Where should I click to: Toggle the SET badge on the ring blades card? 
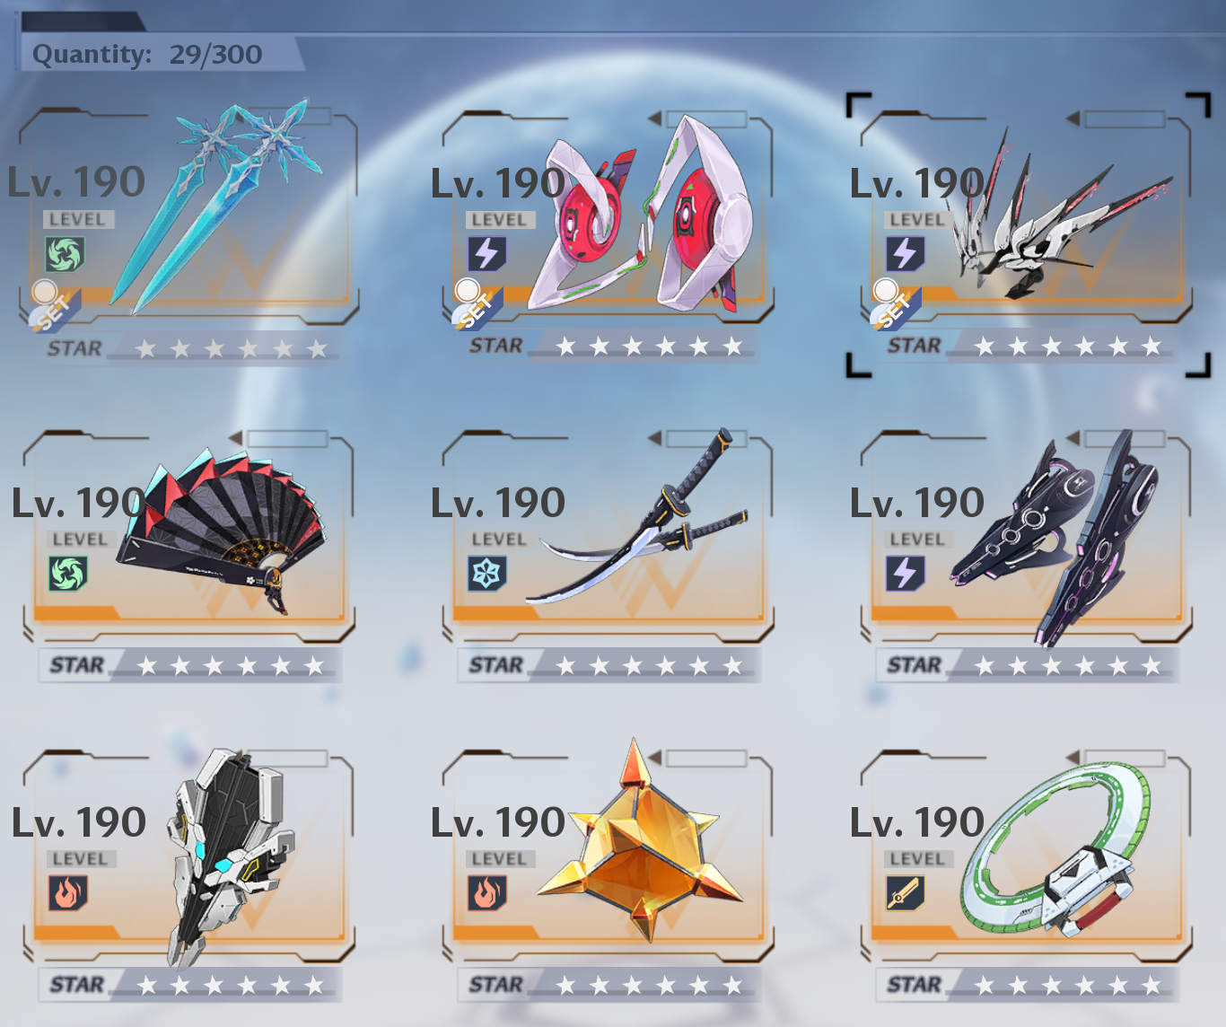pos(476,305)
